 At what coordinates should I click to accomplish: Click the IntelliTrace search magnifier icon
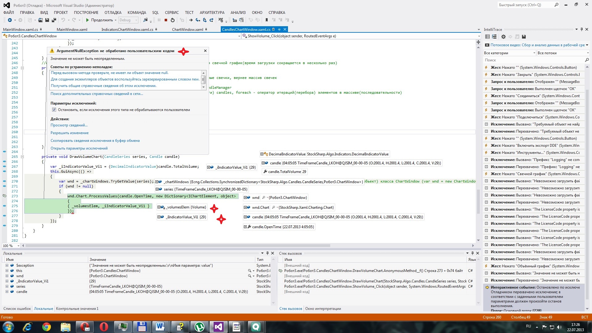pos(587,60)
